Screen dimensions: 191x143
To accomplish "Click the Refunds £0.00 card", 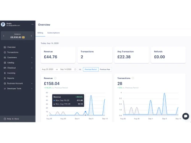I will point(168,55).
